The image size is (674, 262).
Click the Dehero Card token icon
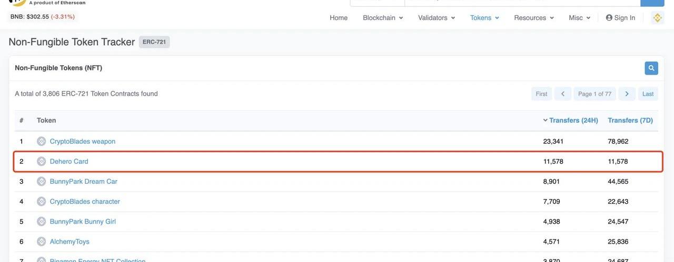(x=41, y=161)
